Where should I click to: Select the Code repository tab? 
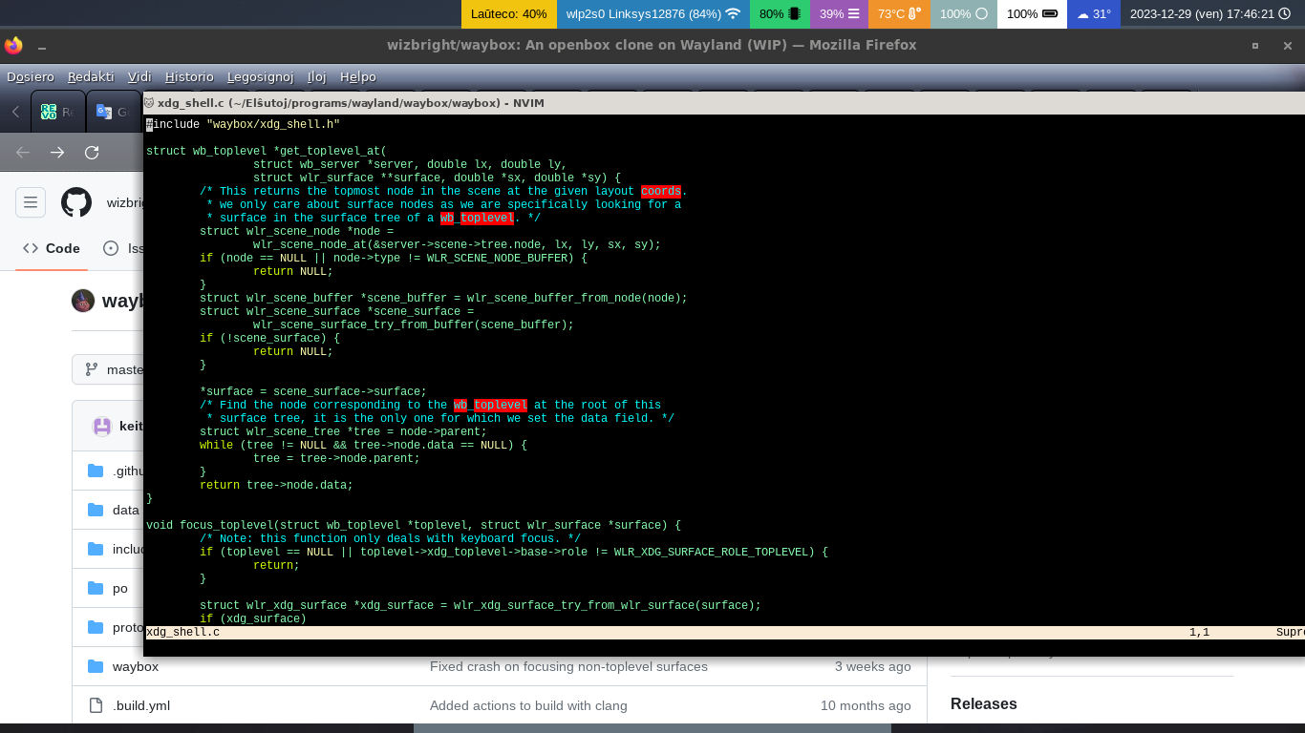(53, 248)
